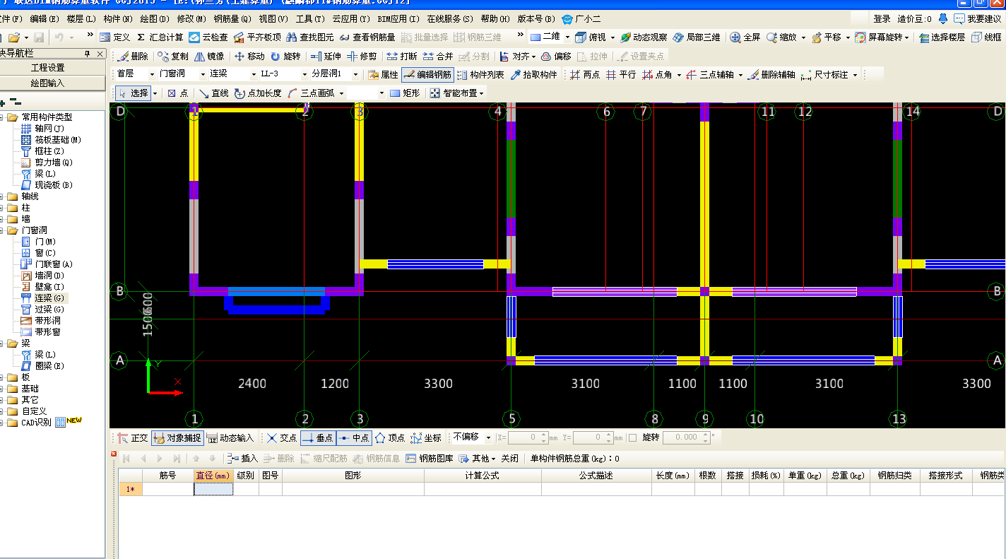
Task: Click 全屏 full screen view
Action: coord(745,37)
